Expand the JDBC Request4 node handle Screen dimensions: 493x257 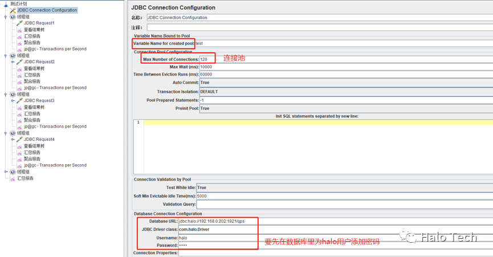coord(13,140)
